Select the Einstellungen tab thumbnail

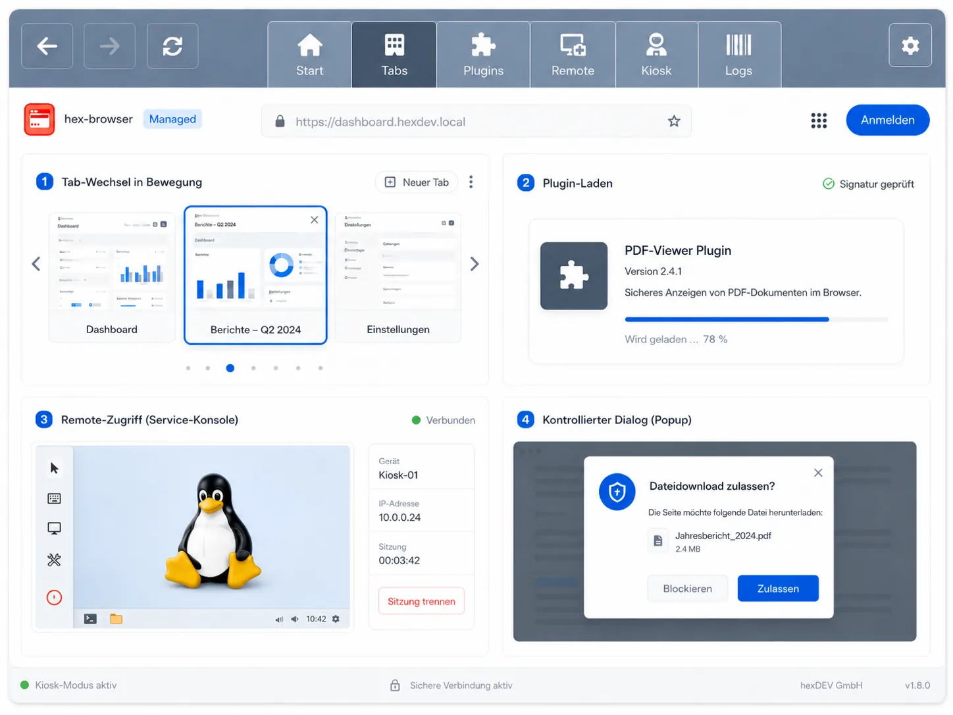(x=398, y=277)
